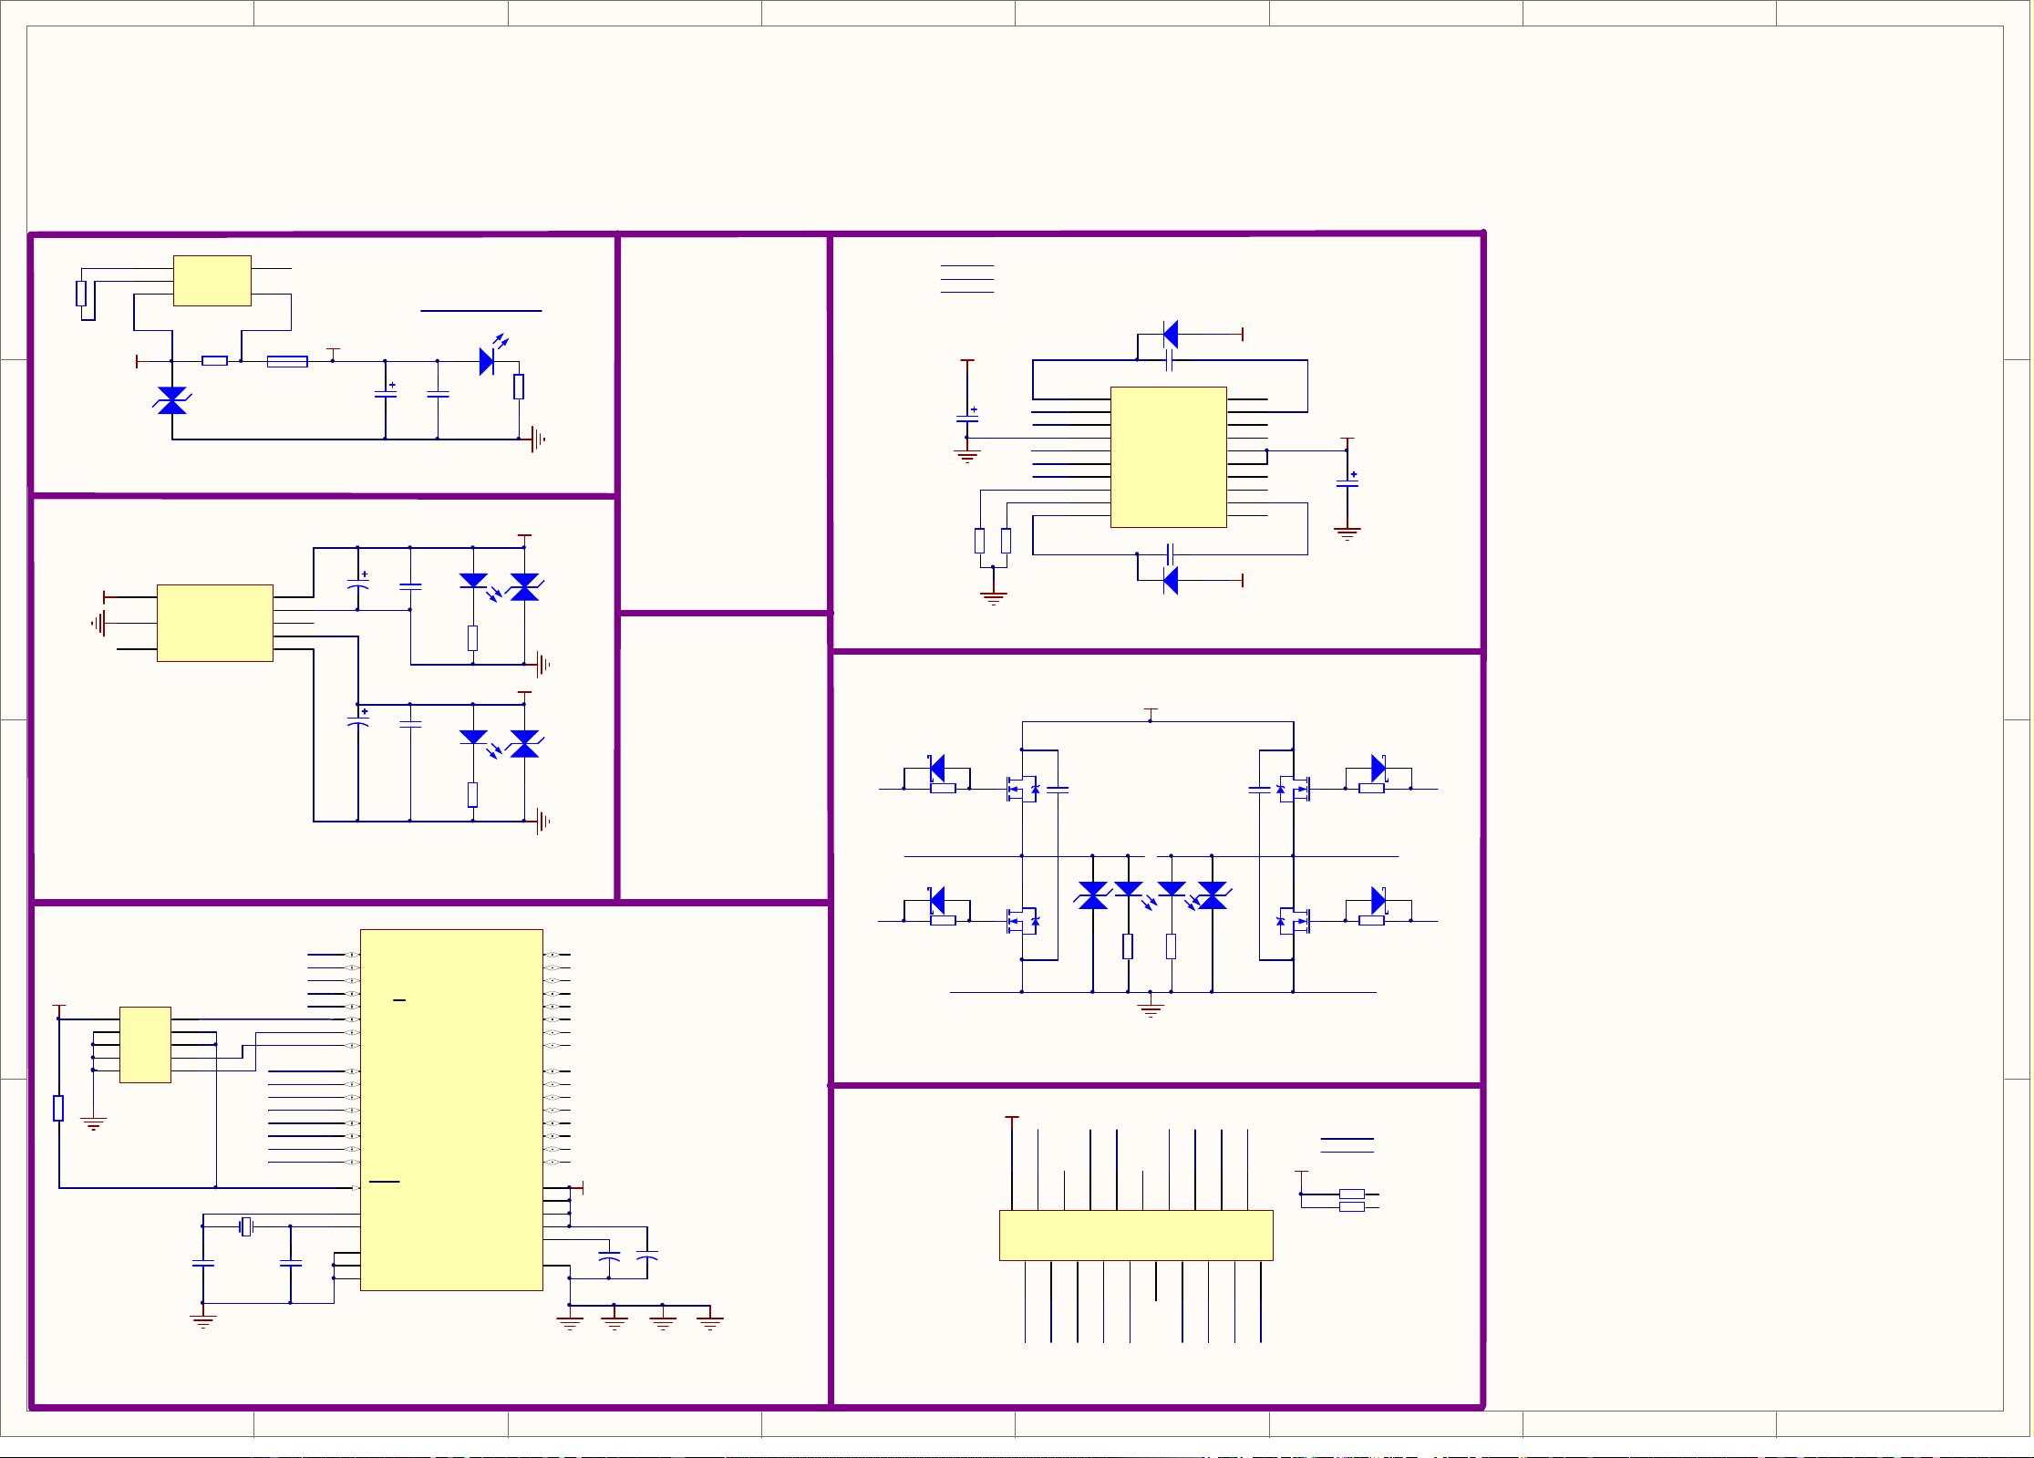
Task: Select the leftmost TVS diode at the H-bridge center
Action: pyautogui.click(x=1092, y=895)
